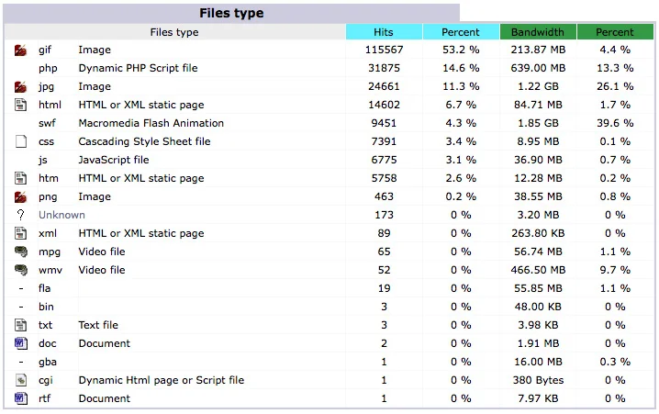The height and width of the screenshot is (414, 659).
Task: Click the mpg video file icon
Action: click(21, 252)
